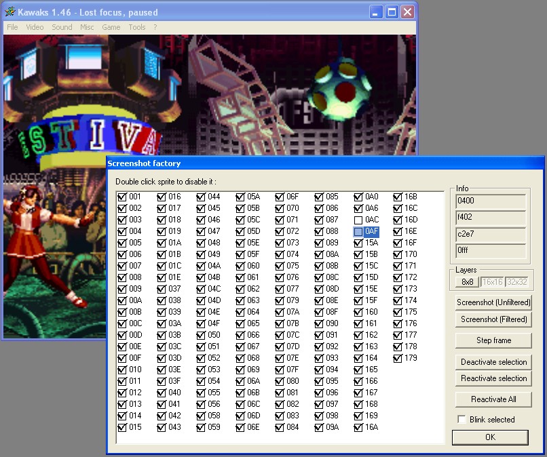Click the Screenshot factory dialog title bar
Viewport: 547px width, 457px height.
click(324, 163)
